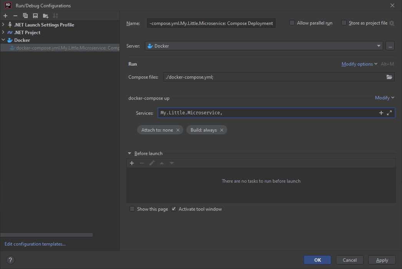Copy the selected configuration
402x269 pixels.
(25, 15)
